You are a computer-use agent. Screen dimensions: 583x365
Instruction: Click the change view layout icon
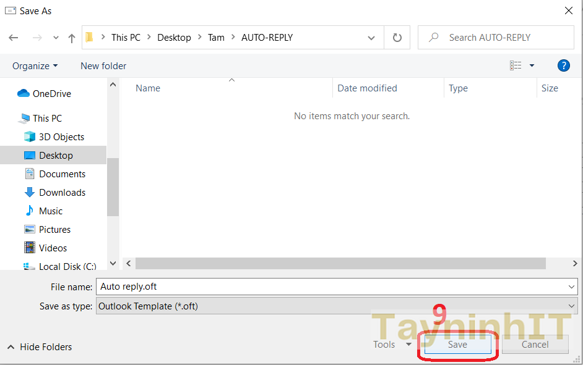pos(516,65)
